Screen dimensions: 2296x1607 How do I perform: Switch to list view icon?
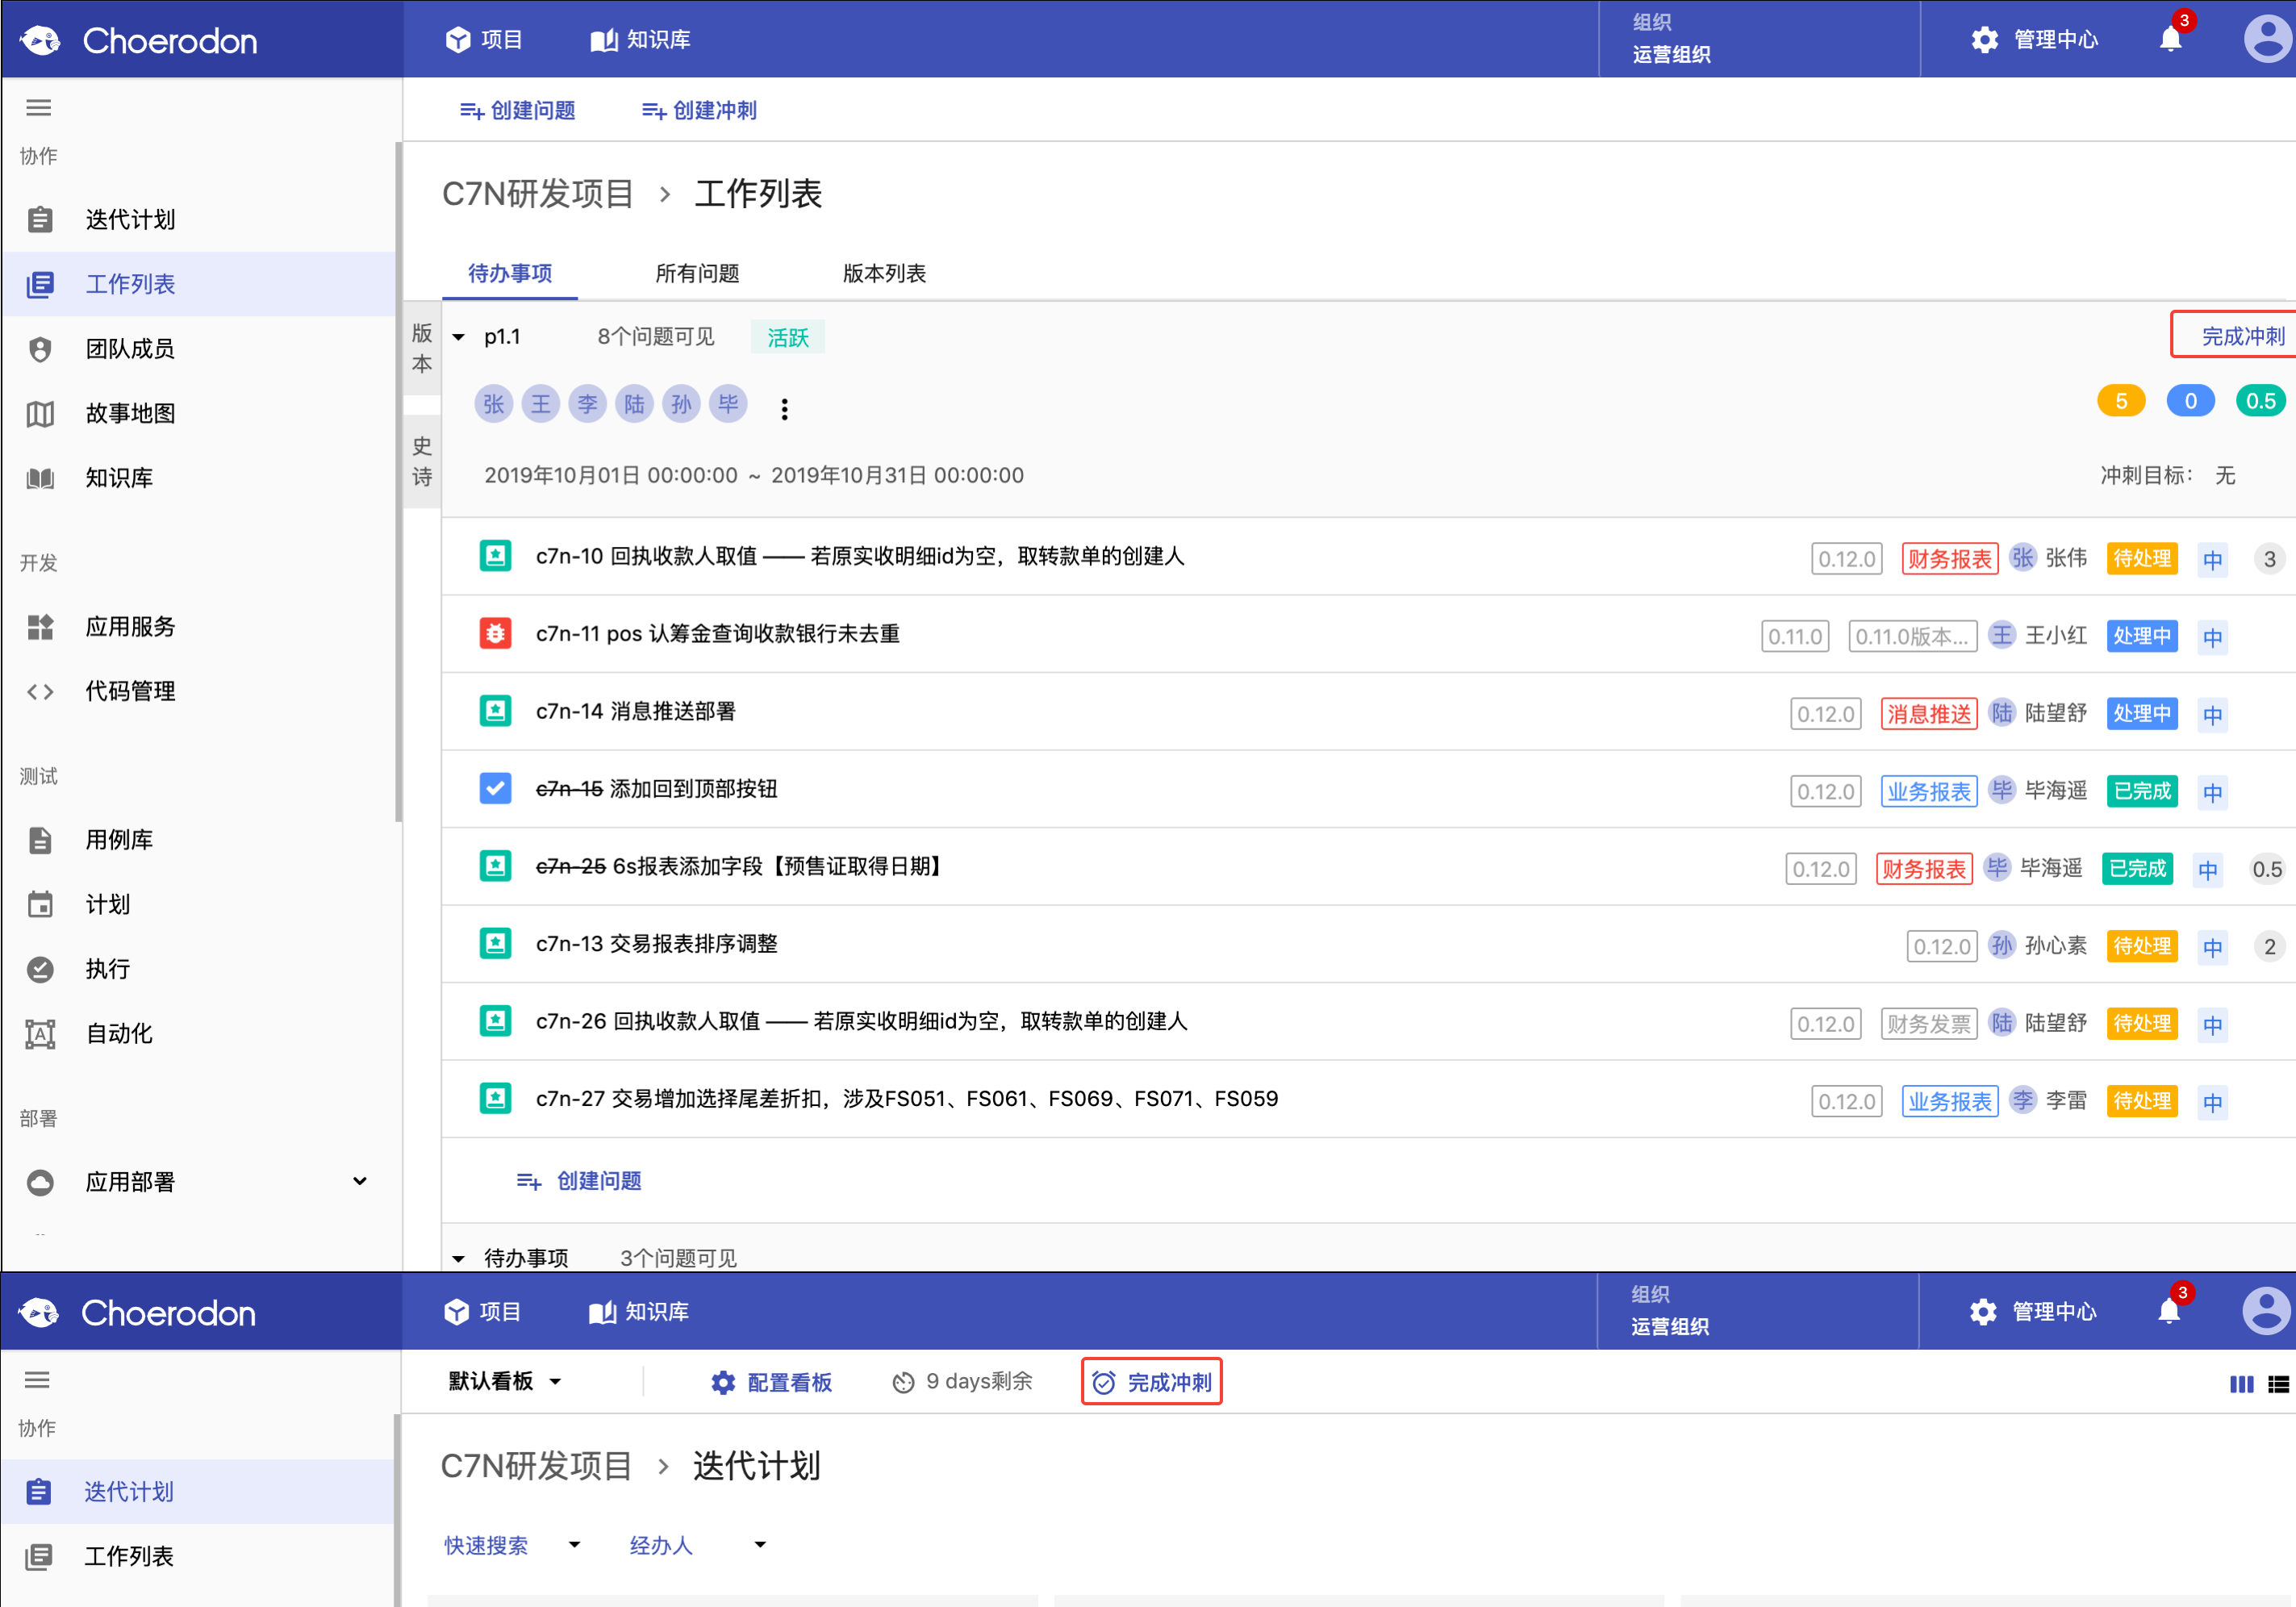pyautogui.click(x=2278, y=1384)
